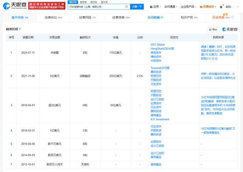Open the 知识产权 tab
This screenshot has width=243, height=172.
click(189, 17)
